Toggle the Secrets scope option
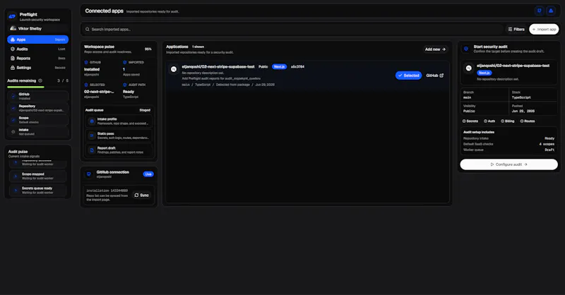The image size is (565, 295). click(470, 121)
